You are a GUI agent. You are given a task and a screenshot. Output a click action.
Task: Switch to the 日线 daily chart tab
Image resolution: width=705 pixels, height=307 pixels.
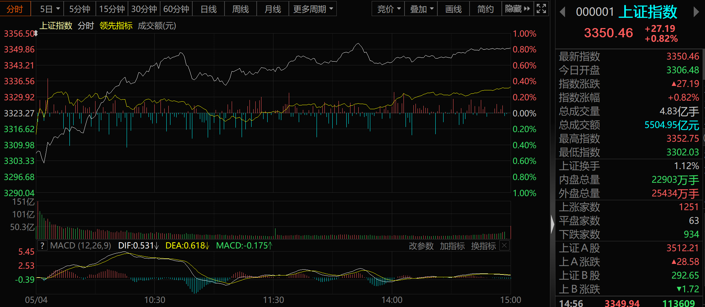208,9
